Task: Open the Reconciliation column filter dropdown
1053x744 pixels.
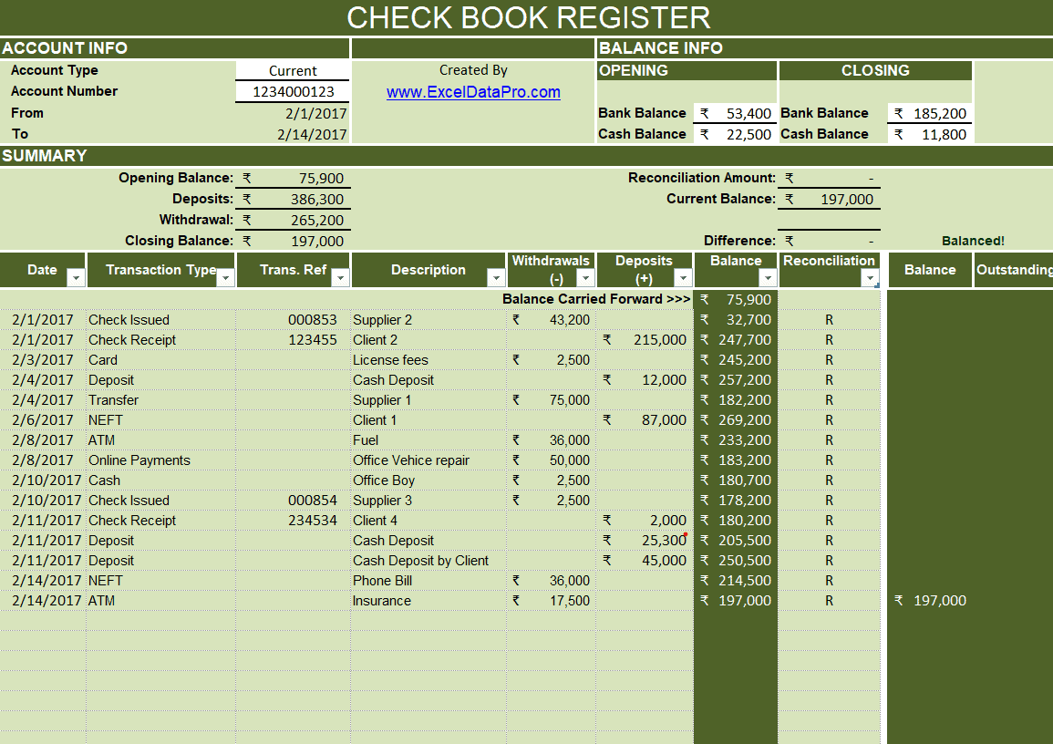Action: [x=871, y=278]
